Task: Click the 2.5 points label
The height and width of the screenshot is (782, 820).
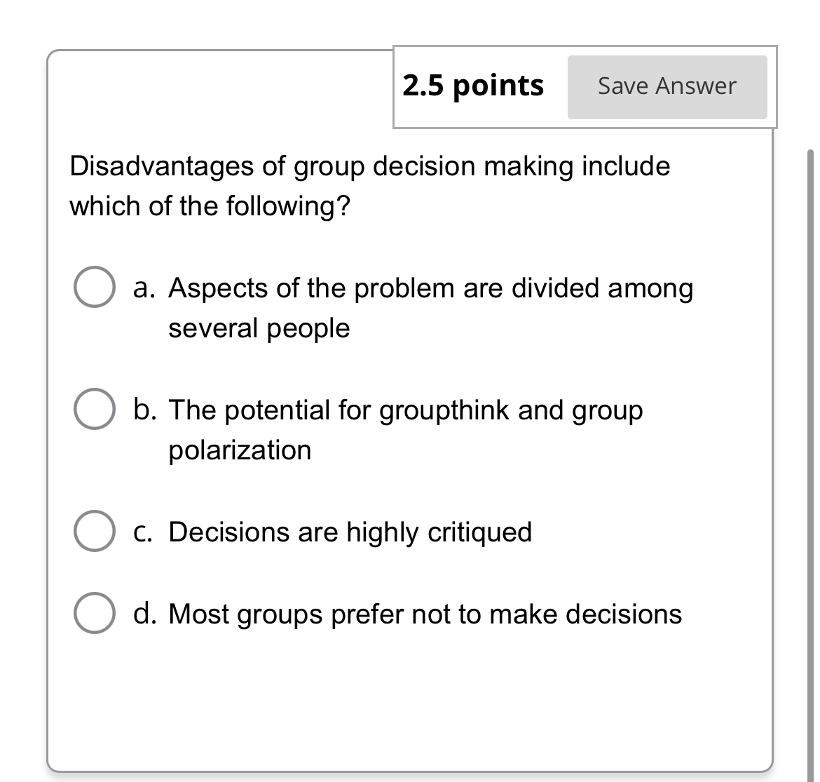Action: tap(474, 85)
